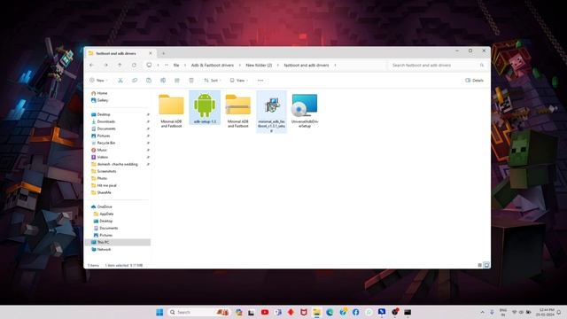Screen dimensions: 567x319
Task: Open the Sort dropdown
Action: point(213,81)
